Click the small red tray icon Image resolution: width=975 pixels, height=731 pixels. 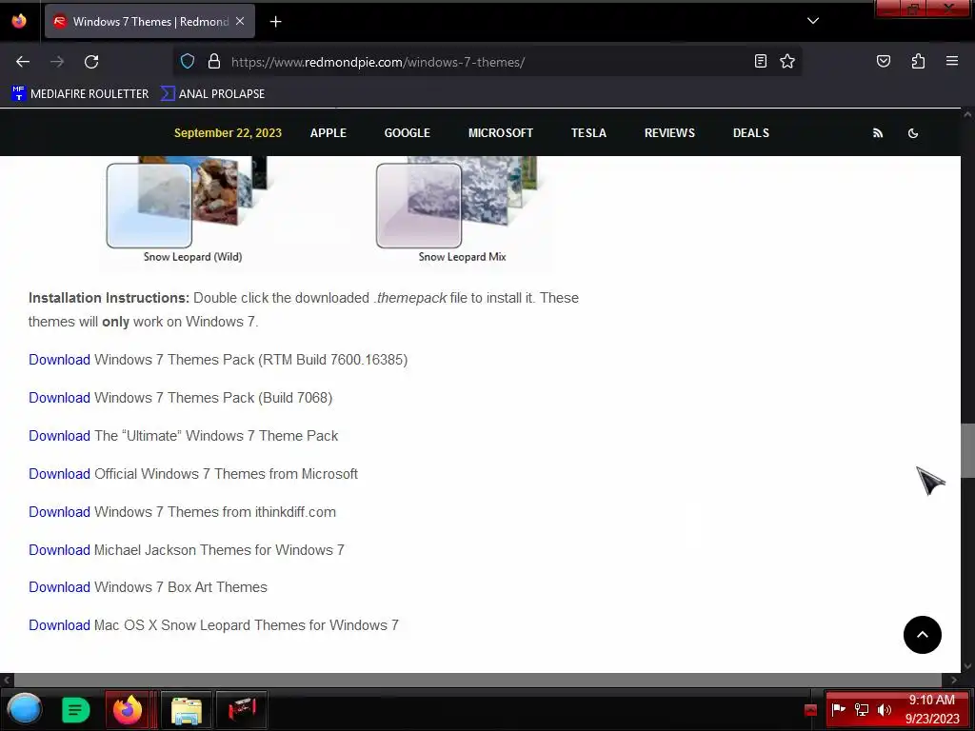810,710
